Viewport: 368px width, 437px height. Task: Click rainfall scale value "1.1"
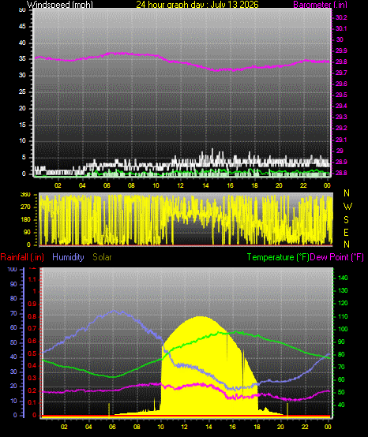(x=32, y=279)
